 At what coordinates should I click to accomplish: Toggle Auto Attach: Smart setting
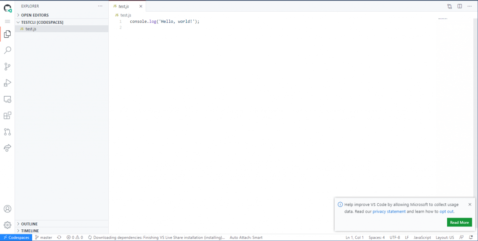[x=246, y=237]
